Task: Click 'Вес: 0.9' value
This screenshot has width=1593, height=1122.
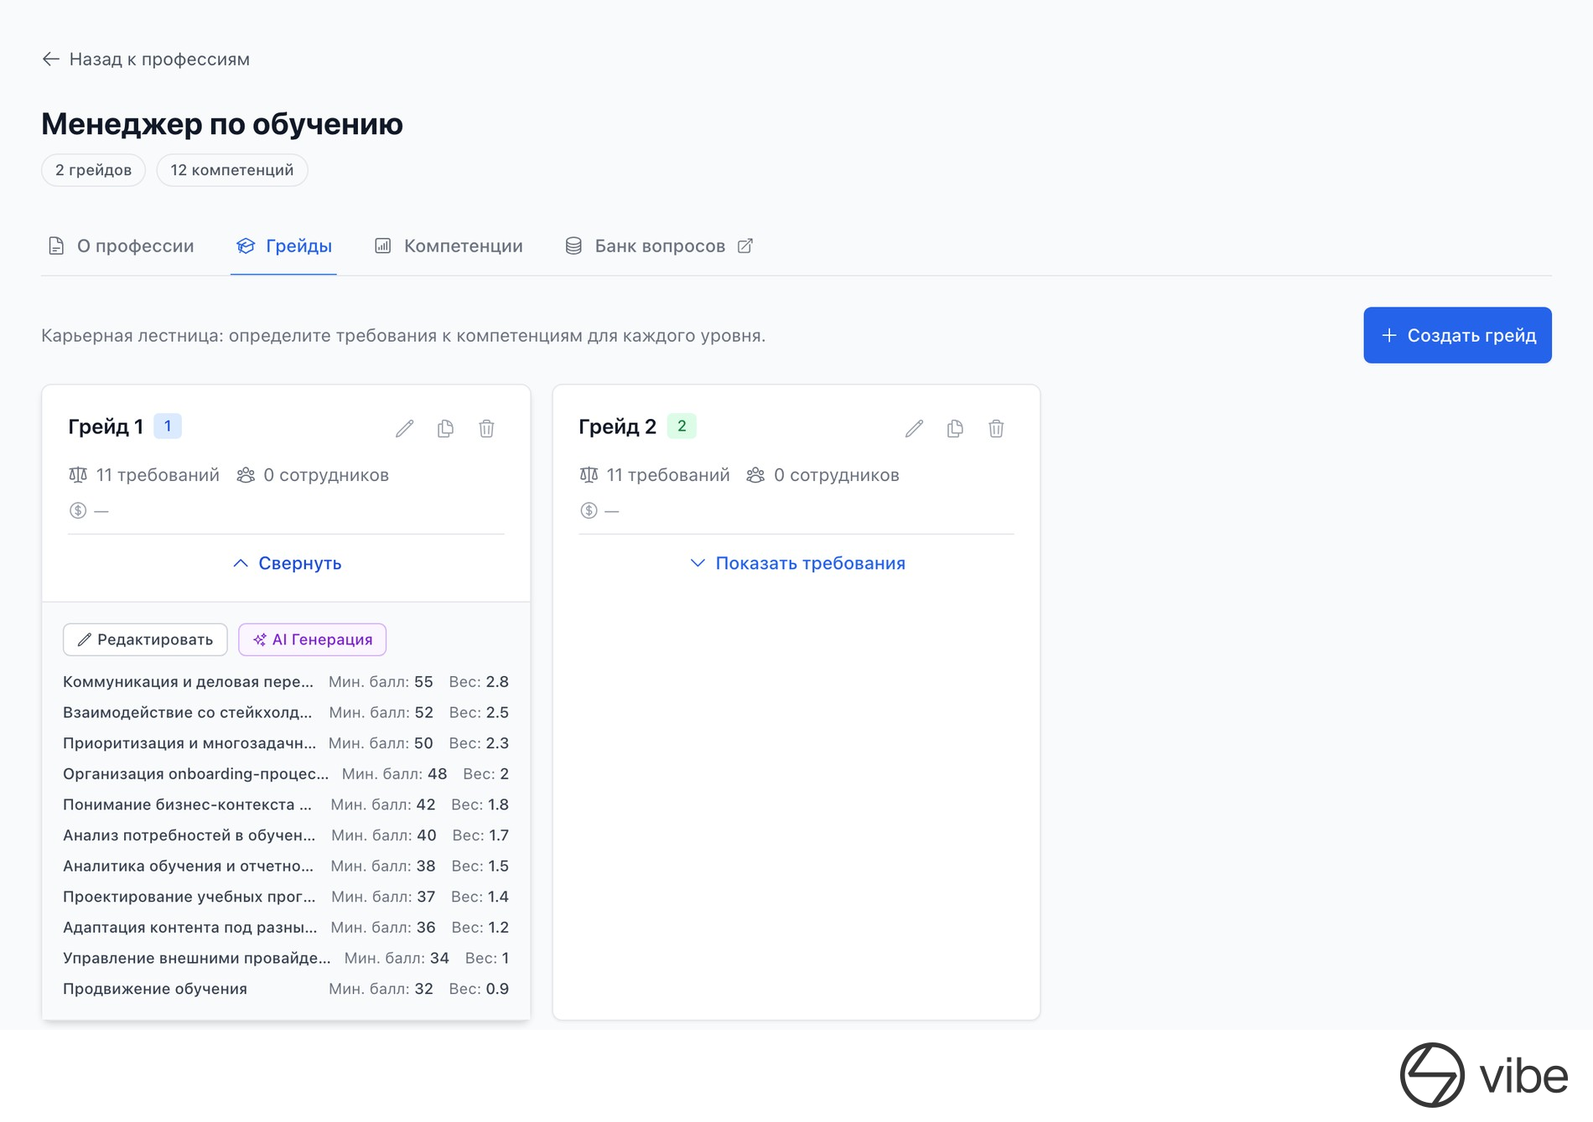Action: coord(479,989)
